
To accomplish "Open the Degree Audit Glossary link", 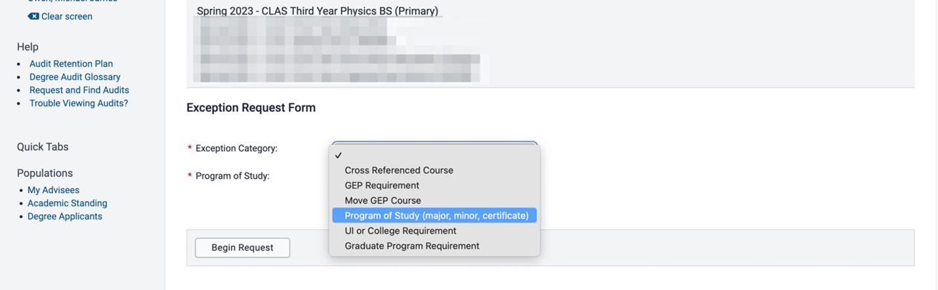I will point(75,77).
